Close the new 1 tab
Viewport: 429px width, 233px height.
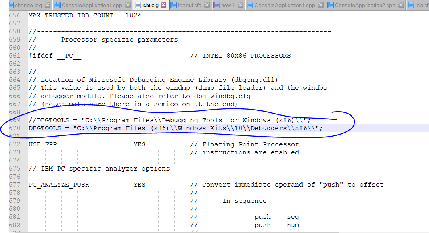240,5
